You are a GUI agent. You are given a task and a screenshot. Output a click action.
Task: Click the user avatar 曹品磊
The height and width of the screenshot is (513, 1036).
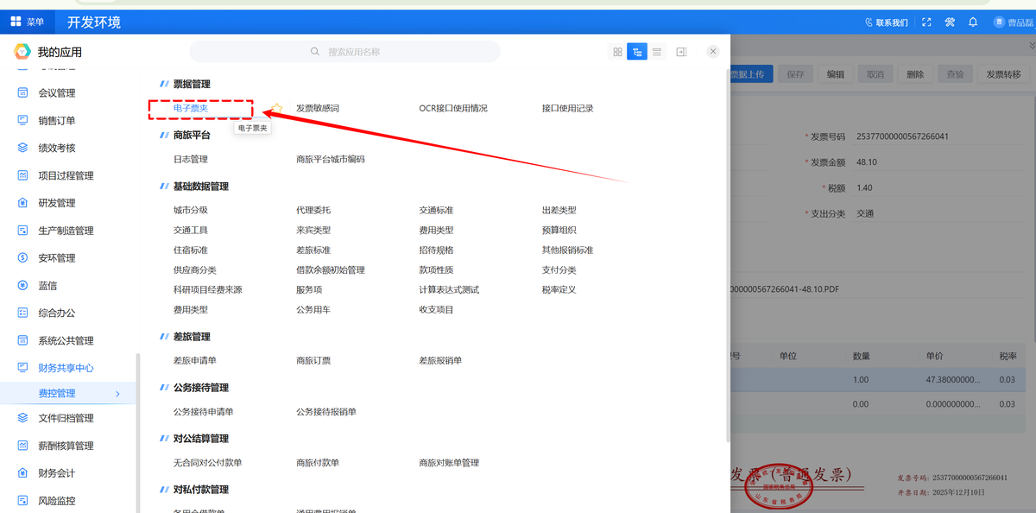pos(999,22)
